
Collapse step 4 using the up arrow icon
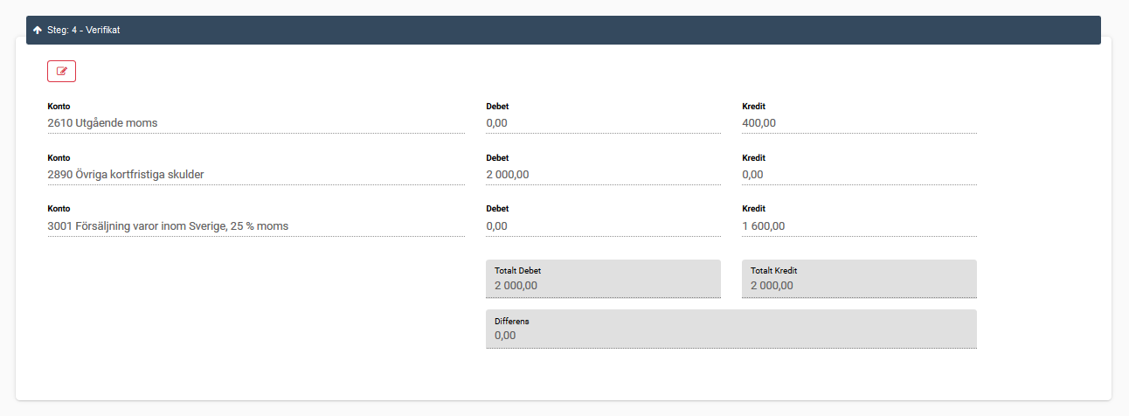point(38,30)
